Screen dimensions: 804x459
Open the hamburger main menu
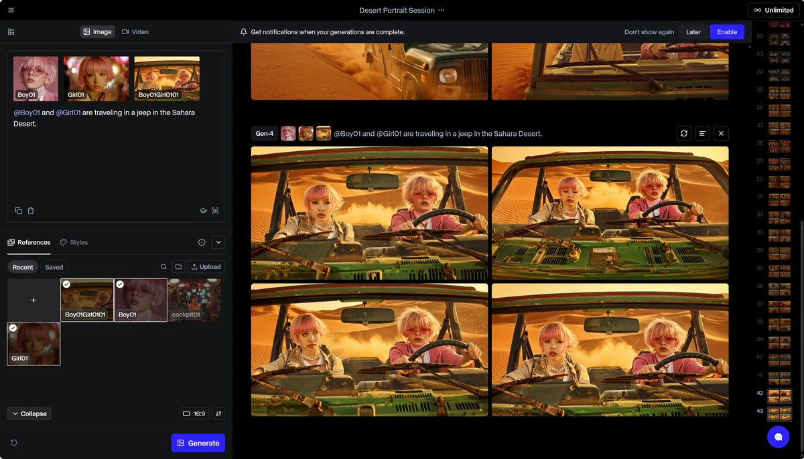pyautogui.click(x=11, y=10)
